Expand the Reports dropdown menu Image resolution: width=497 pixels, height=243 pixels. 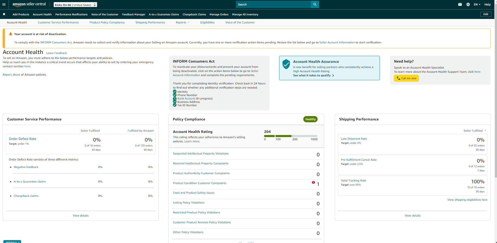(183, 23)
